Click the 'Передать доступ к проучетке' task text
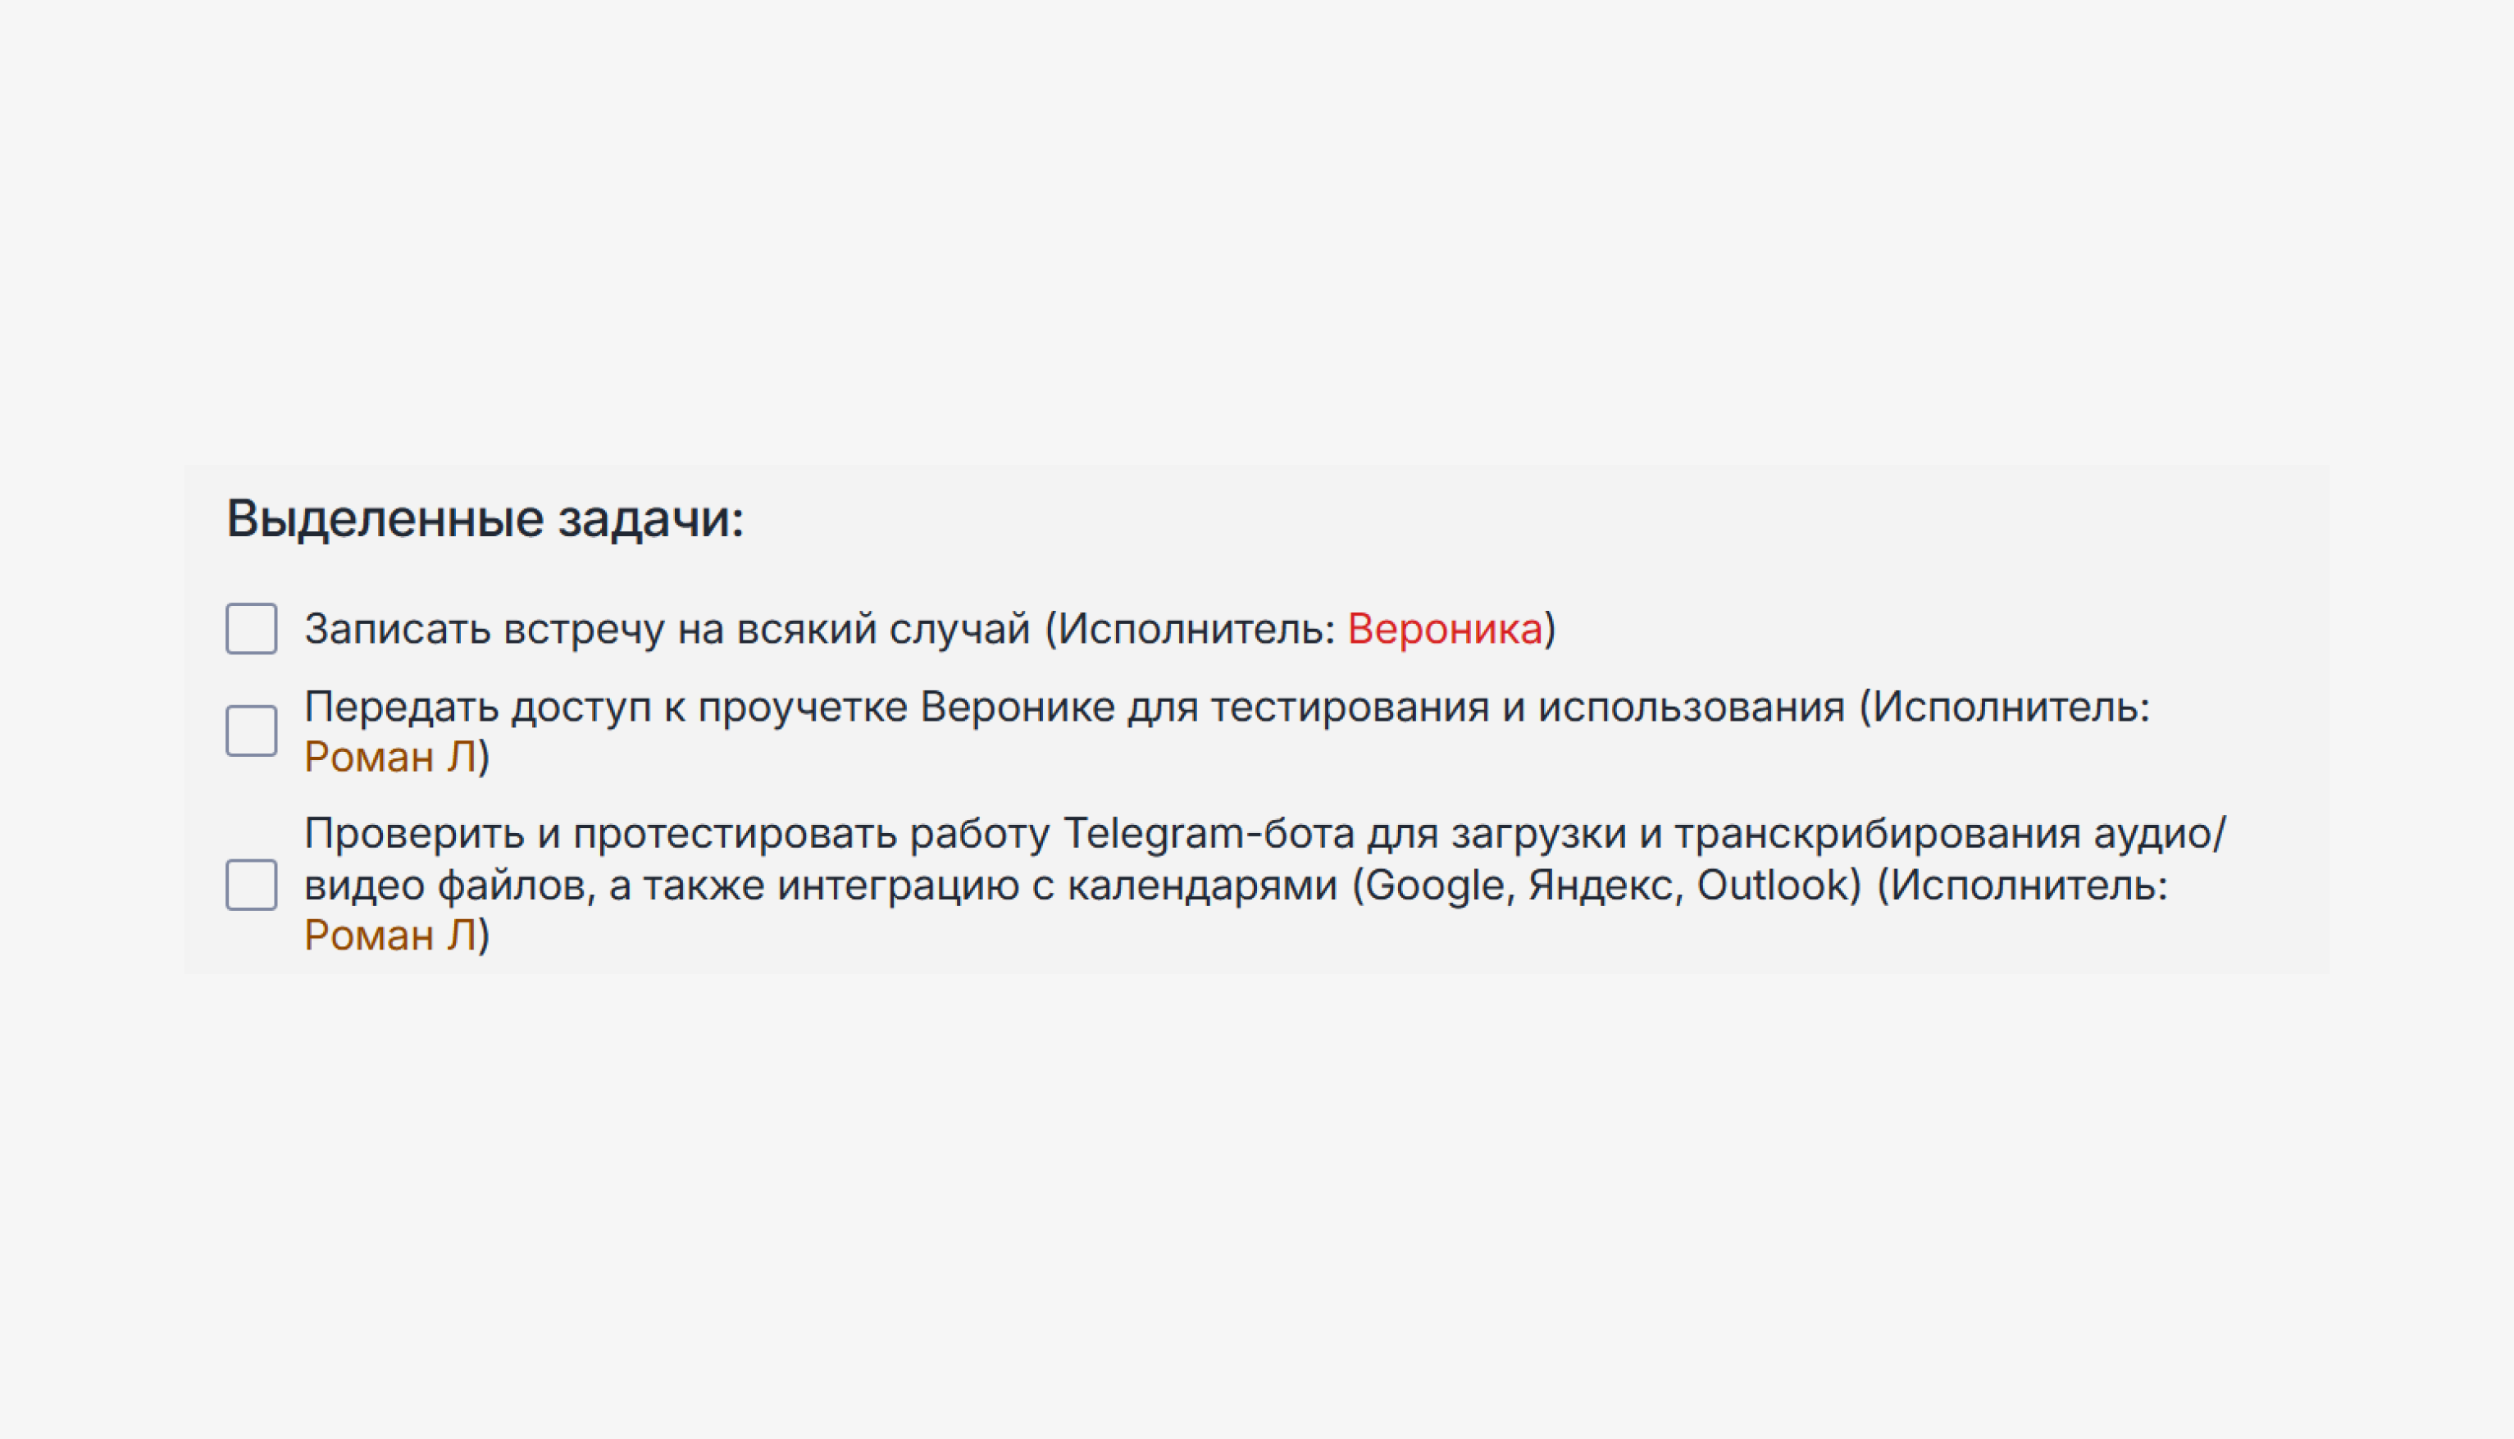 (605, 708)
